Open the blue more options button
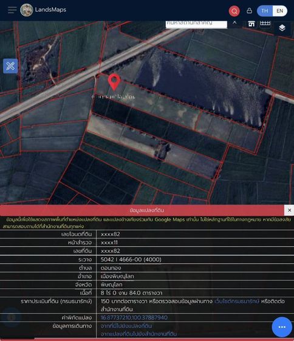 (282, 327)
